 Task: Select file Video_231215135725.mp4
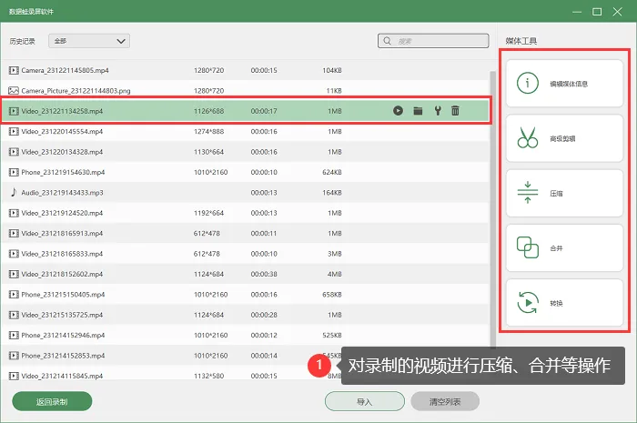pos(246,315)
